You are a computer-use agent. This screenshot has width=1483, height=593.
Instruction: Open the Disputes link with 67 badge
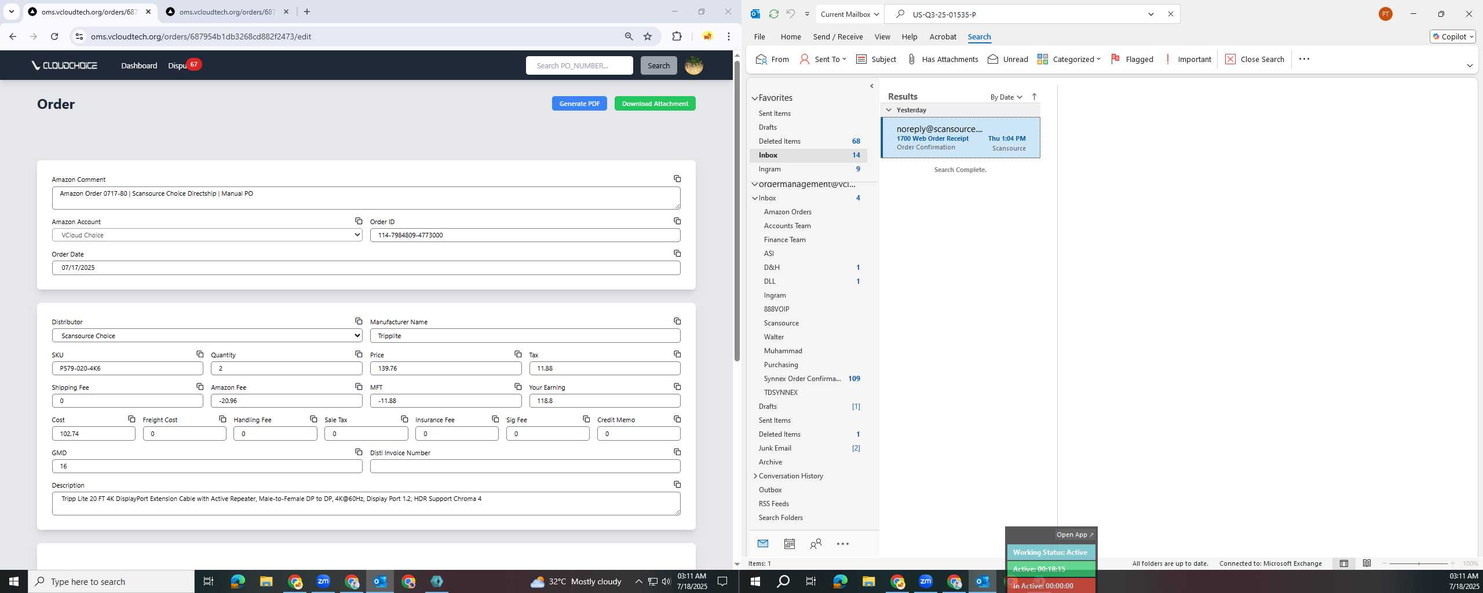(x=184, y=65)
